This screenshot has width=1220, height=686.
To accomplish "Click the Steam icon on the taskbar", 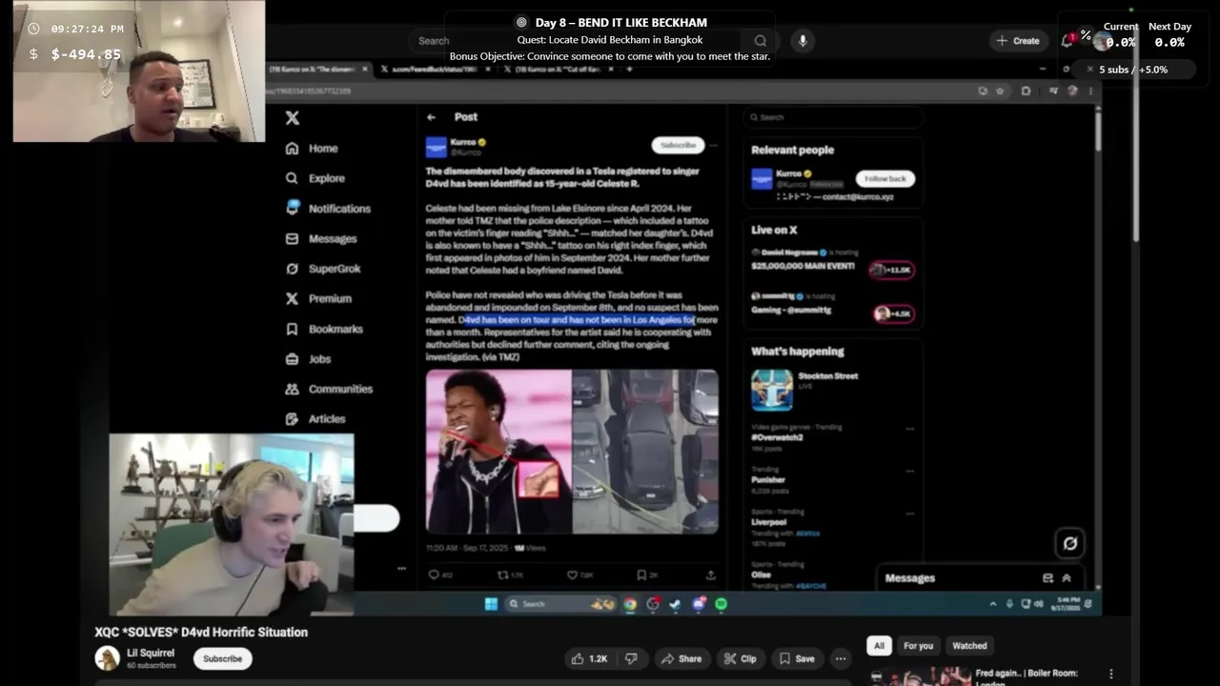I will click(676, 604).
